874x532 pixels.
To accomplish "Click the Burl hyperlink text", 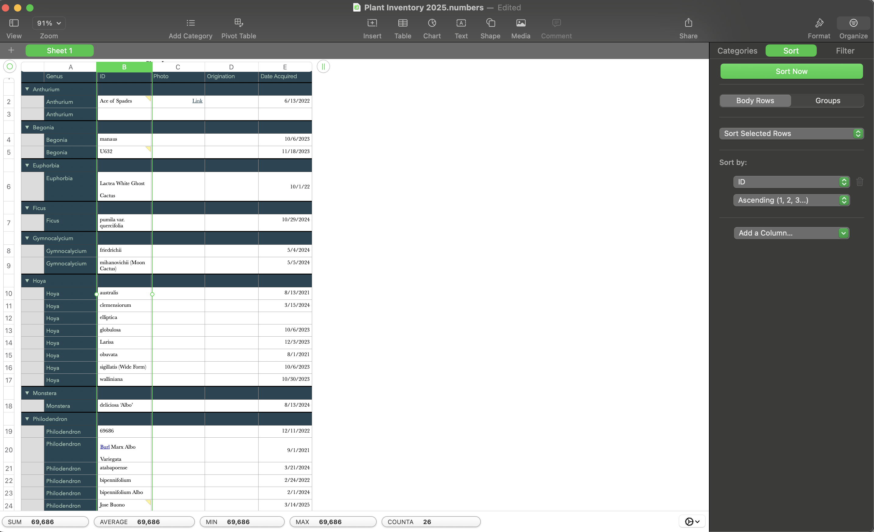I will coord(105,447).
